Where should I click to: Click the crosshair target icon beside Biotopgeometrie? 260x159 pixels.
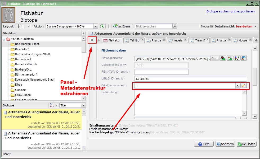coord(223,58)
